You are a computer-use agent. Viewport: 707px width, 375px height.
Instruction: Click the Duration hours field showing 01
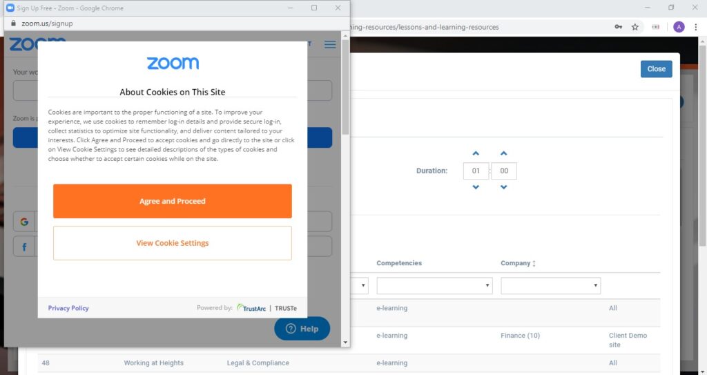click(x=476, y=171)
